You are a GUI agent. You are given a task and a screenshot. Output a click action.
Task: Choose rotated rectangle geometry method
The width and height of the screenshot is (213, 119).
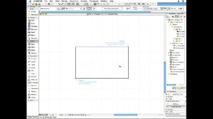[94, 9]
